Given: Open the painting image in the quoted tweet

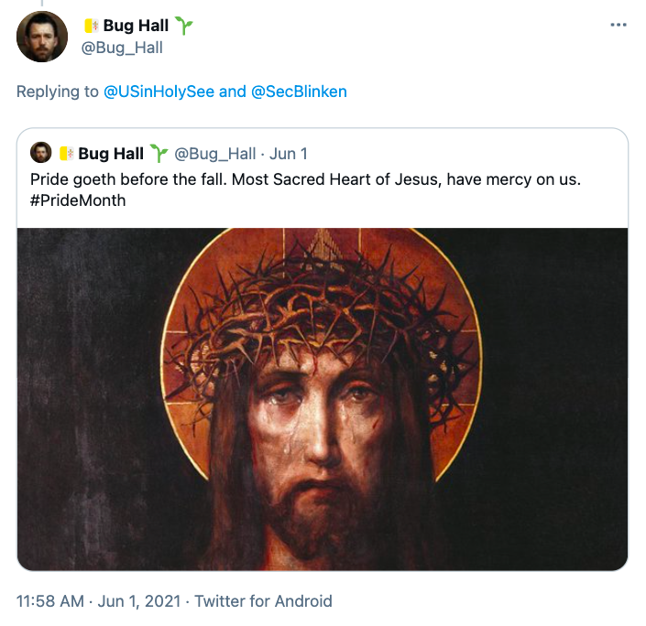Looking at the screenshot, I should (323, 398).
